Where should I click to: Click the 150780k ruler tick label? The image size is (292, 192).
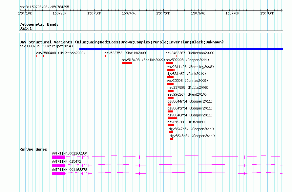pyautogui.click(x=267, y=13)
